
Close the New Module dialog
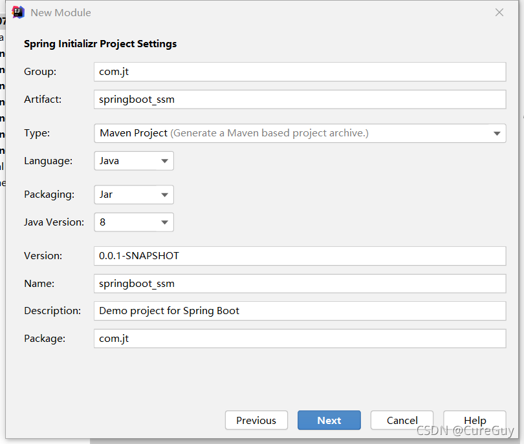[499, 12]
